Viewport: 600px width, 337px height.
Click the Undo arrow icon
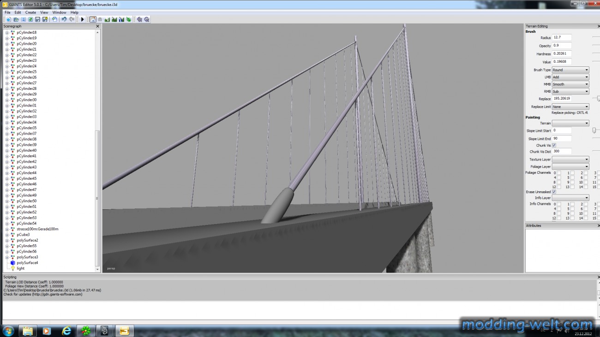point(64,19)
